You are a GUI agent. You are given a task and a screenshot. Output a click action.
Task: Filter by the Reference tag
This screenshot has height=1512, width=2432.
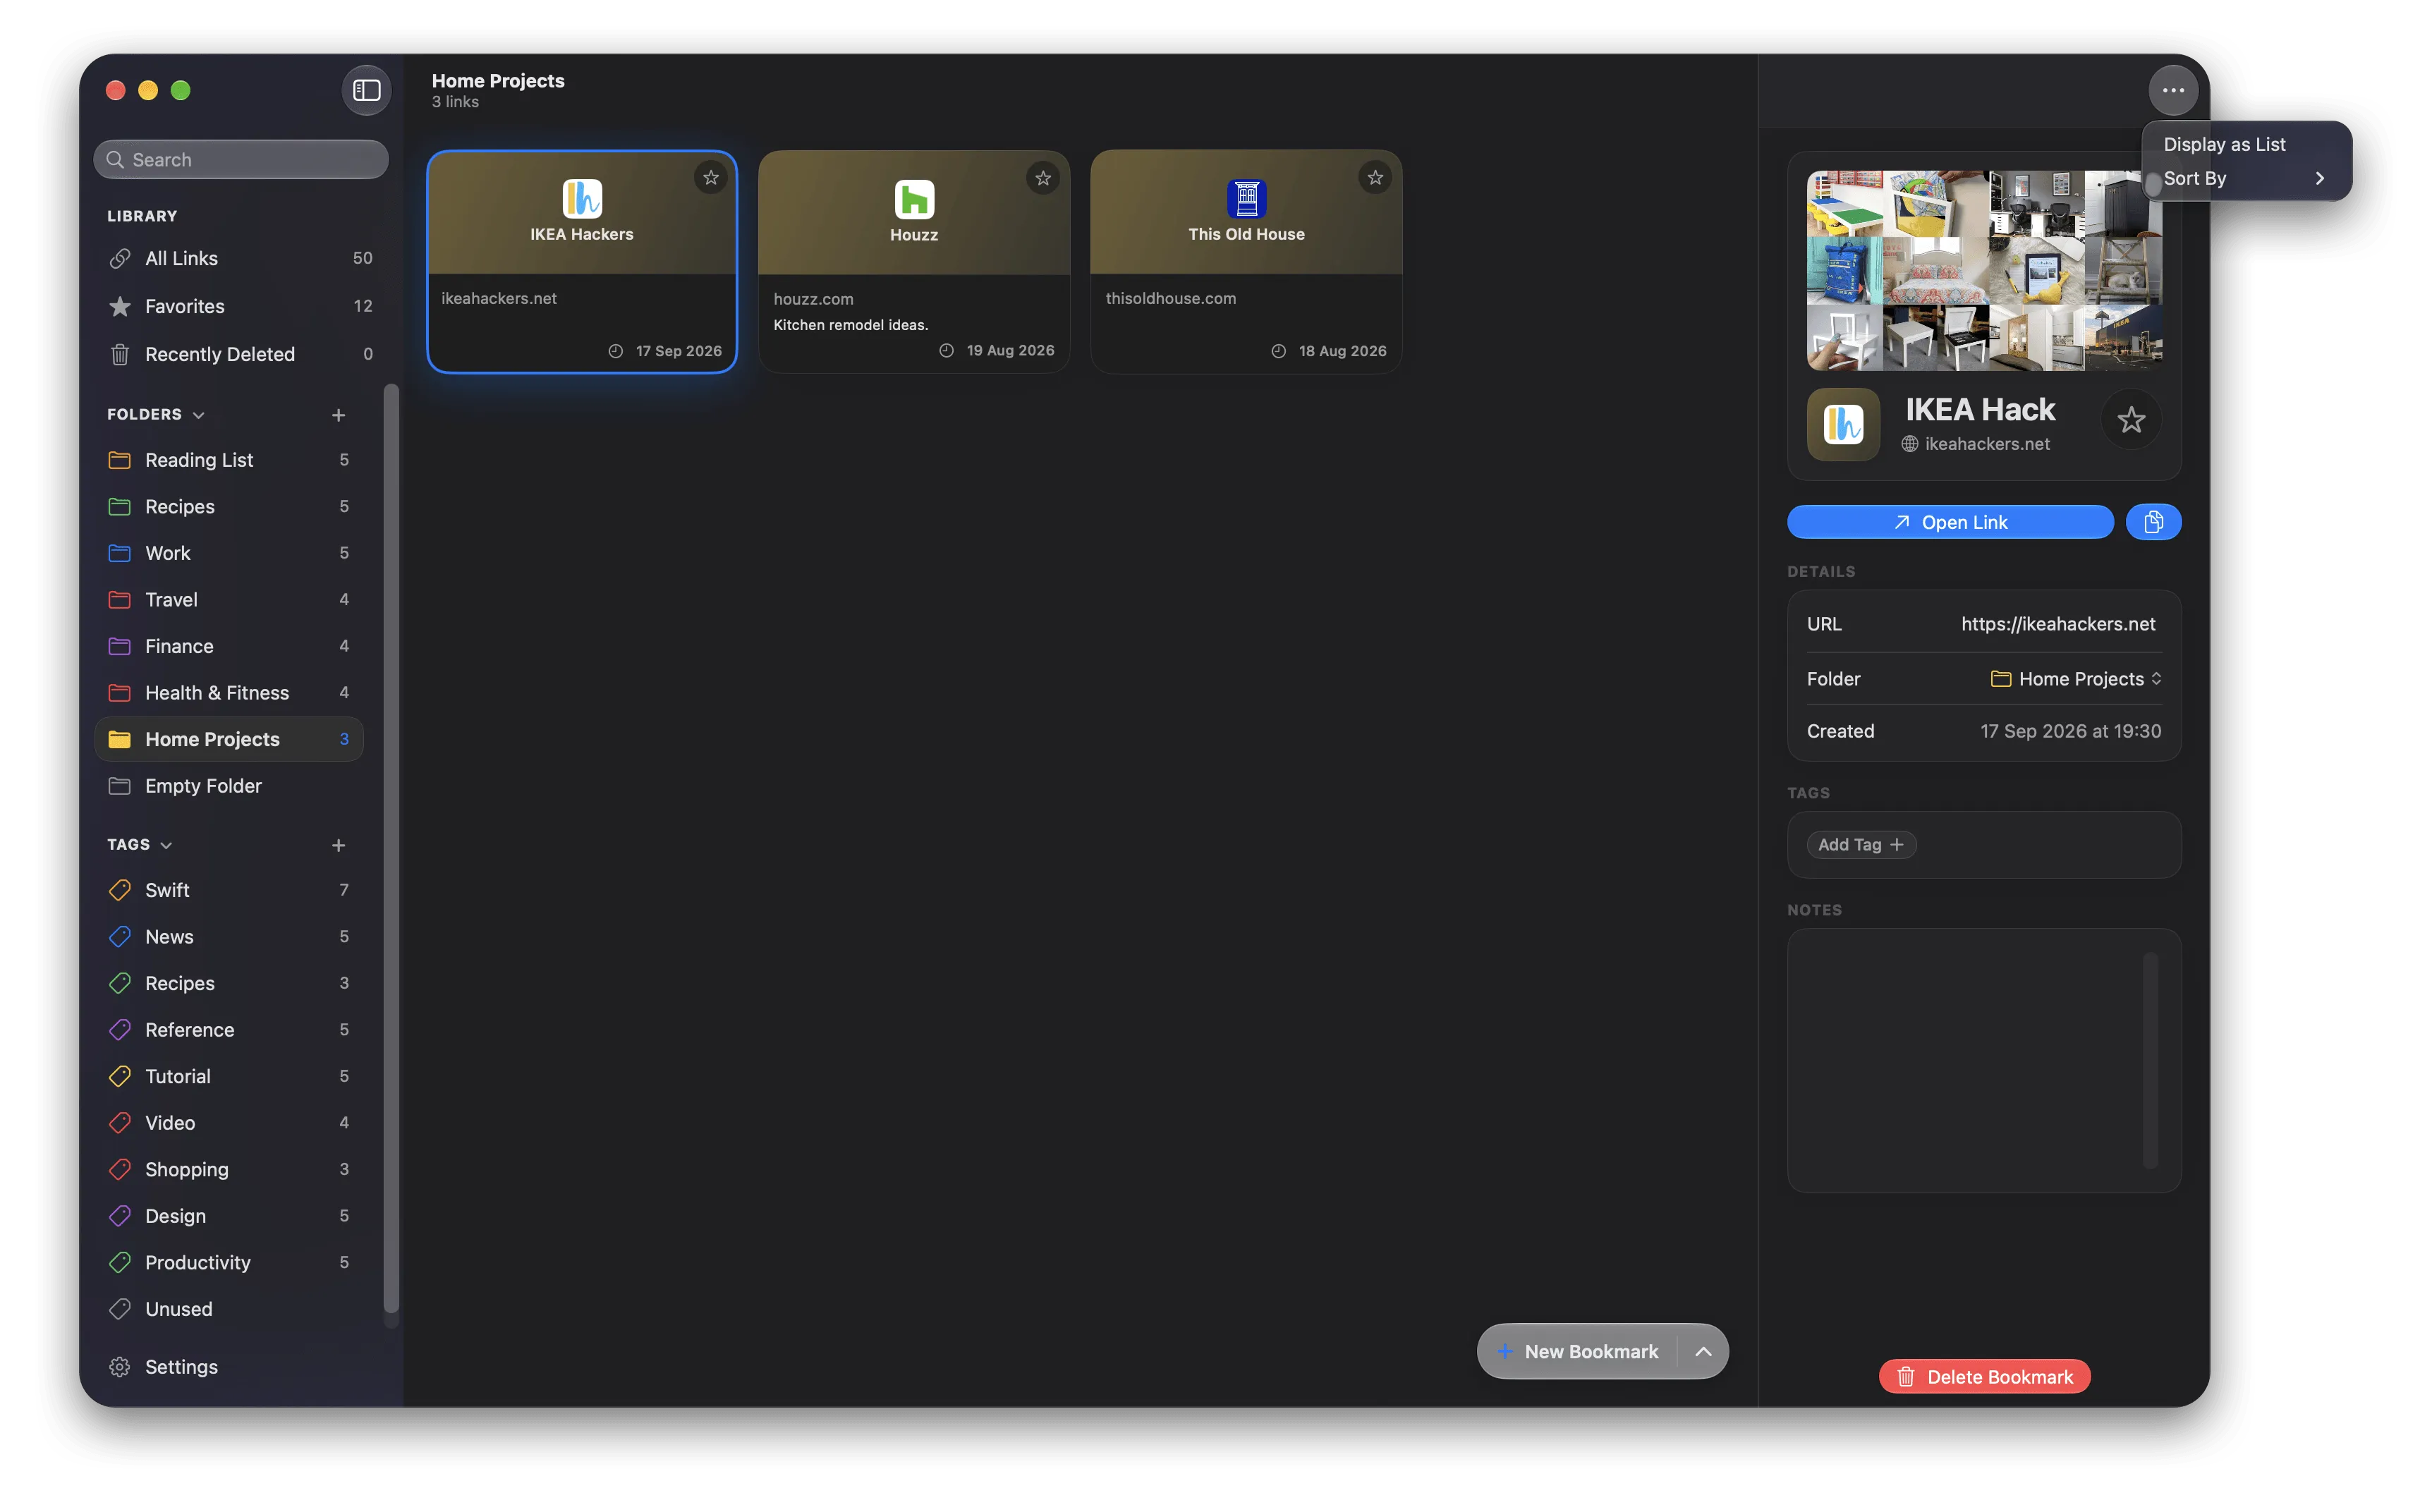[229, 1029]
